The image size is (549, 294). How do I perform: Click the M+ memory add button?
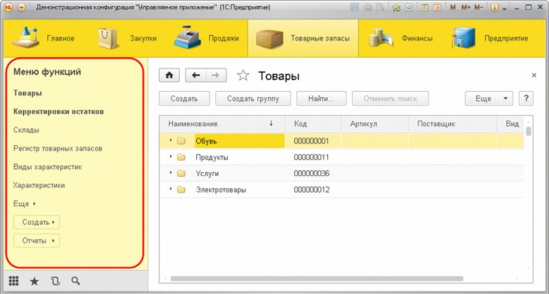[x=466, y=8]
